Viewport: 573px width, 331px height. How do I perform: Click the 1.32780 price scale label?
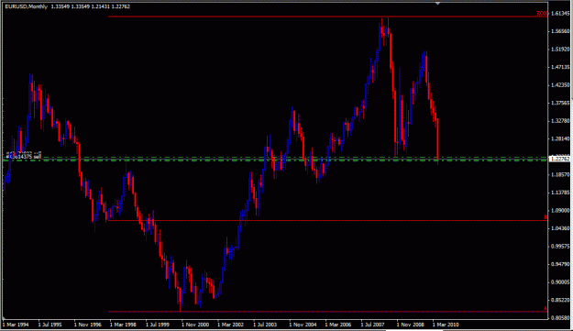(x=560, y=121)
